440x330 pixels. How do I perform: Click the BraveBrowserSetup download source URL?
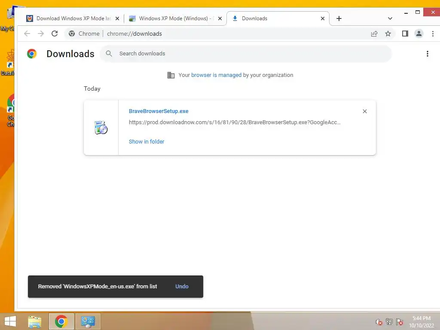click(x=235, y=122)
